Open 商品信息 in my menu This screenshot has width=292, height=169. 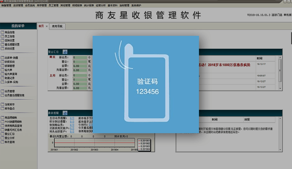click(x=8, y=32)
